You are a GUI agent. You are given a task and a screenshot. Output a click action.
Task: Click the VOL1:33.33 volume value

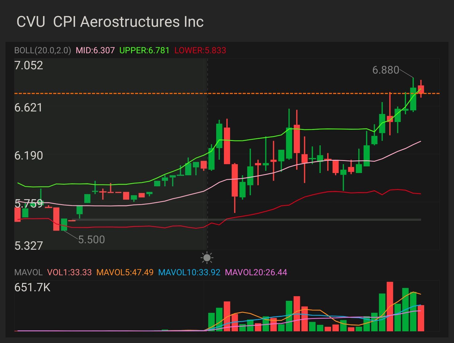pos(70,272)
